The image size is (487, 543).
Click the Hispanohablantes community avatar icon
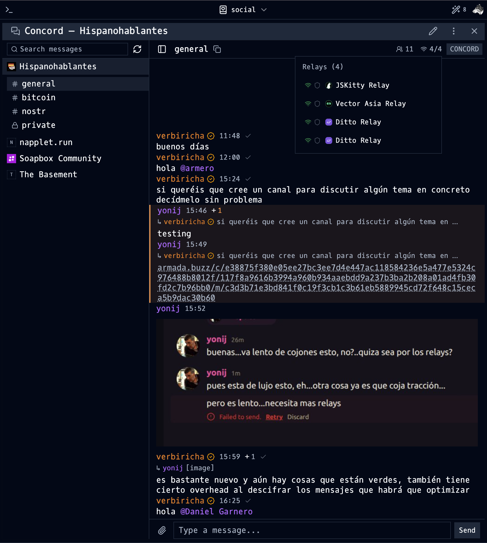(x=11, y=67)
